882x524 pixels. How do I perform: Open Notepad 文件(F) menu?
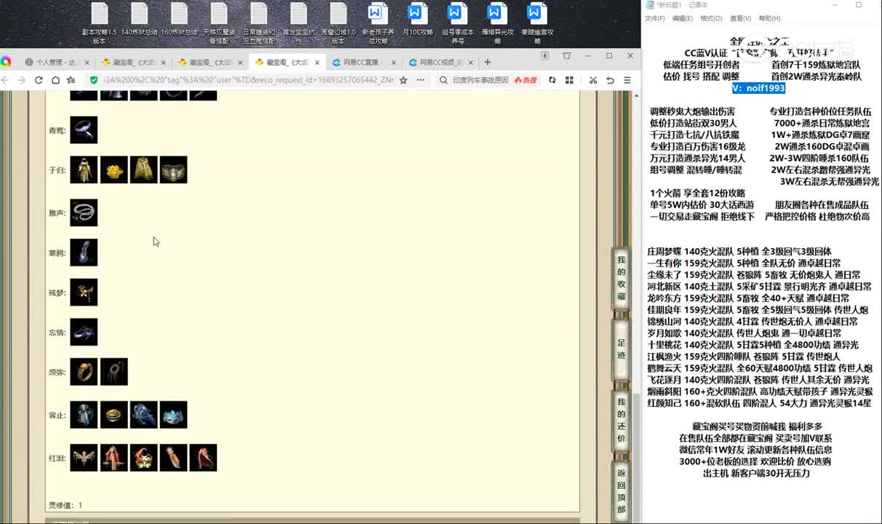(655, 18)
